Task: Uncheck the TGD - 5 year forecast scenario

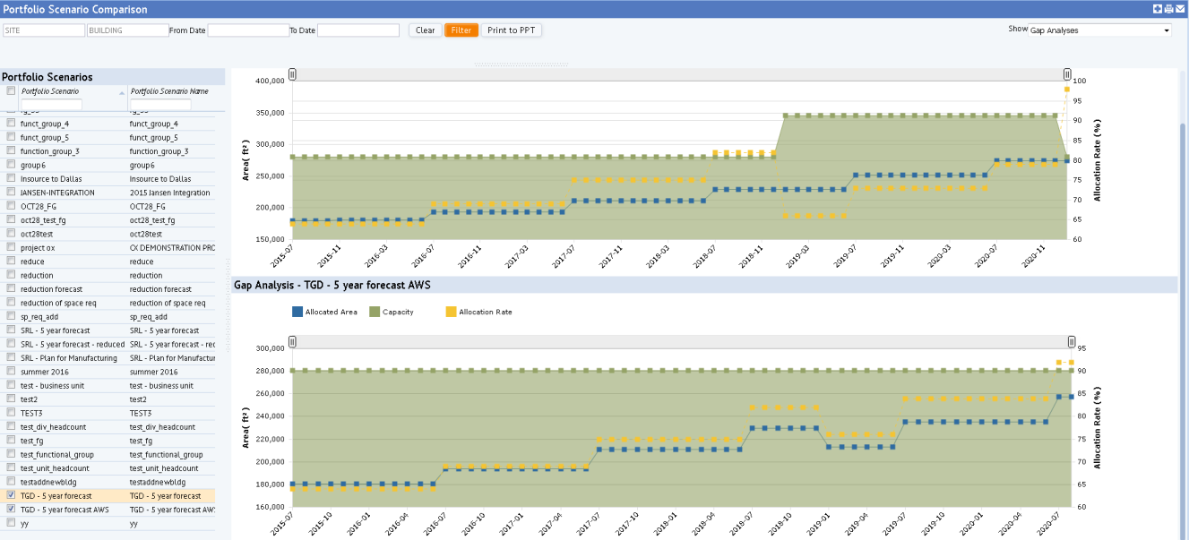Action: point(11,495)
